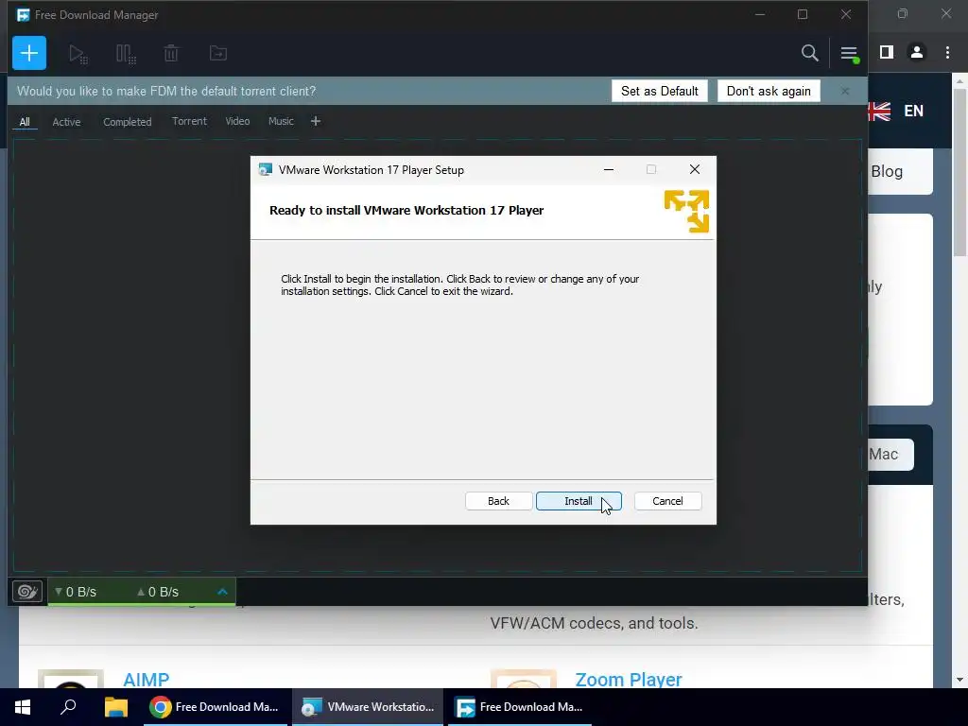Click the upload speed 0 B/s indicator
This screenshot has height=726, width=968.
pos(158,592)
